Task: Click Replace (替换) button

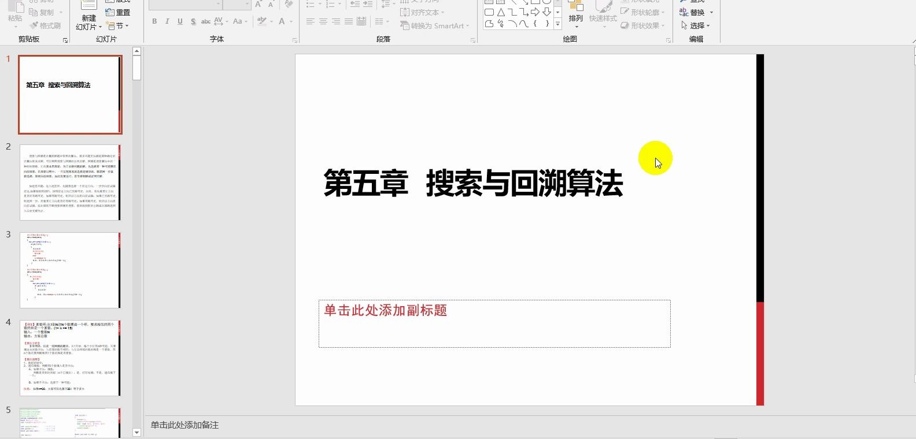Action: click(692, 12)
